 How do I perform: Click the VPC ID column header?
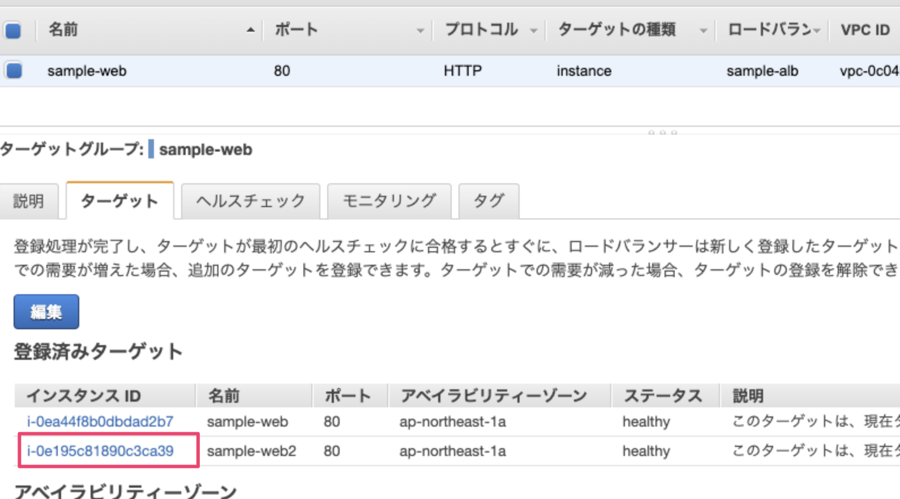click(864, 30)
